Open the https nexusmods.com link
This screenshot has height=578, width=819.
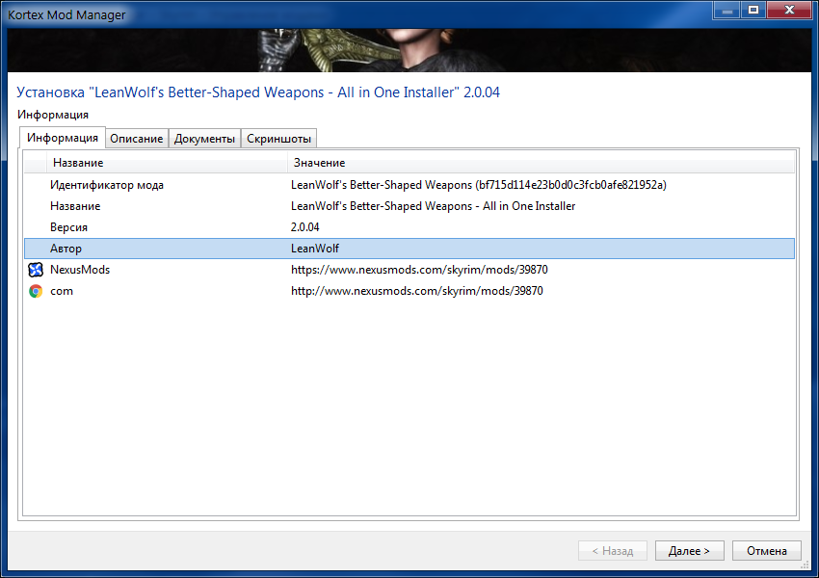[419, 270]
